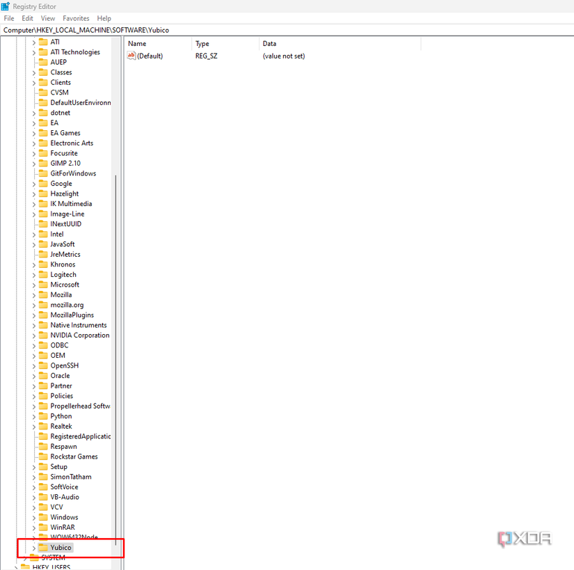Expand the NVIDIA Corporation key

tap(33, 335)
